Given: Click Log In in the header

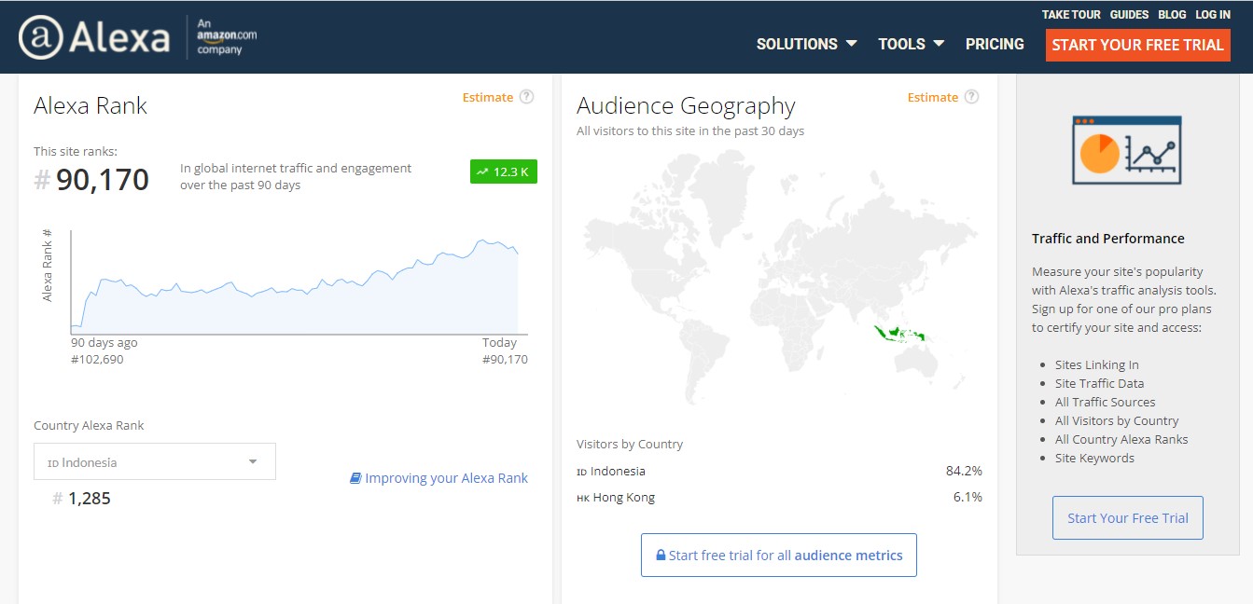Looking at the screenshot, I should [x=1213, y=15].
